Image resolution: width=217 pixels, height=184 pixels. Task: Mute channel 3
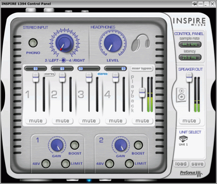tap(89, 121)
